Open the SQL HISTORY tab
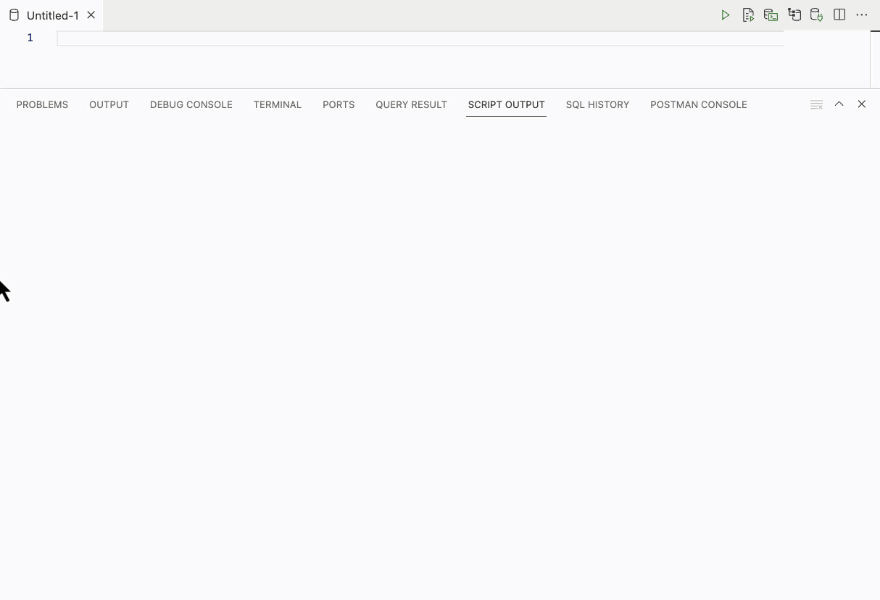The image size is (880, 600). pyautogui.click(x=597, y=105)
